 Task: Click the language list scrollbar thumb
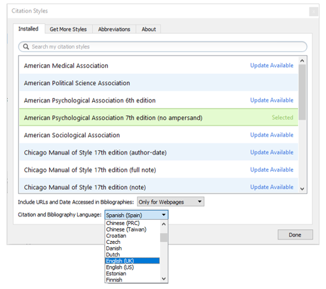pos(164,237)
